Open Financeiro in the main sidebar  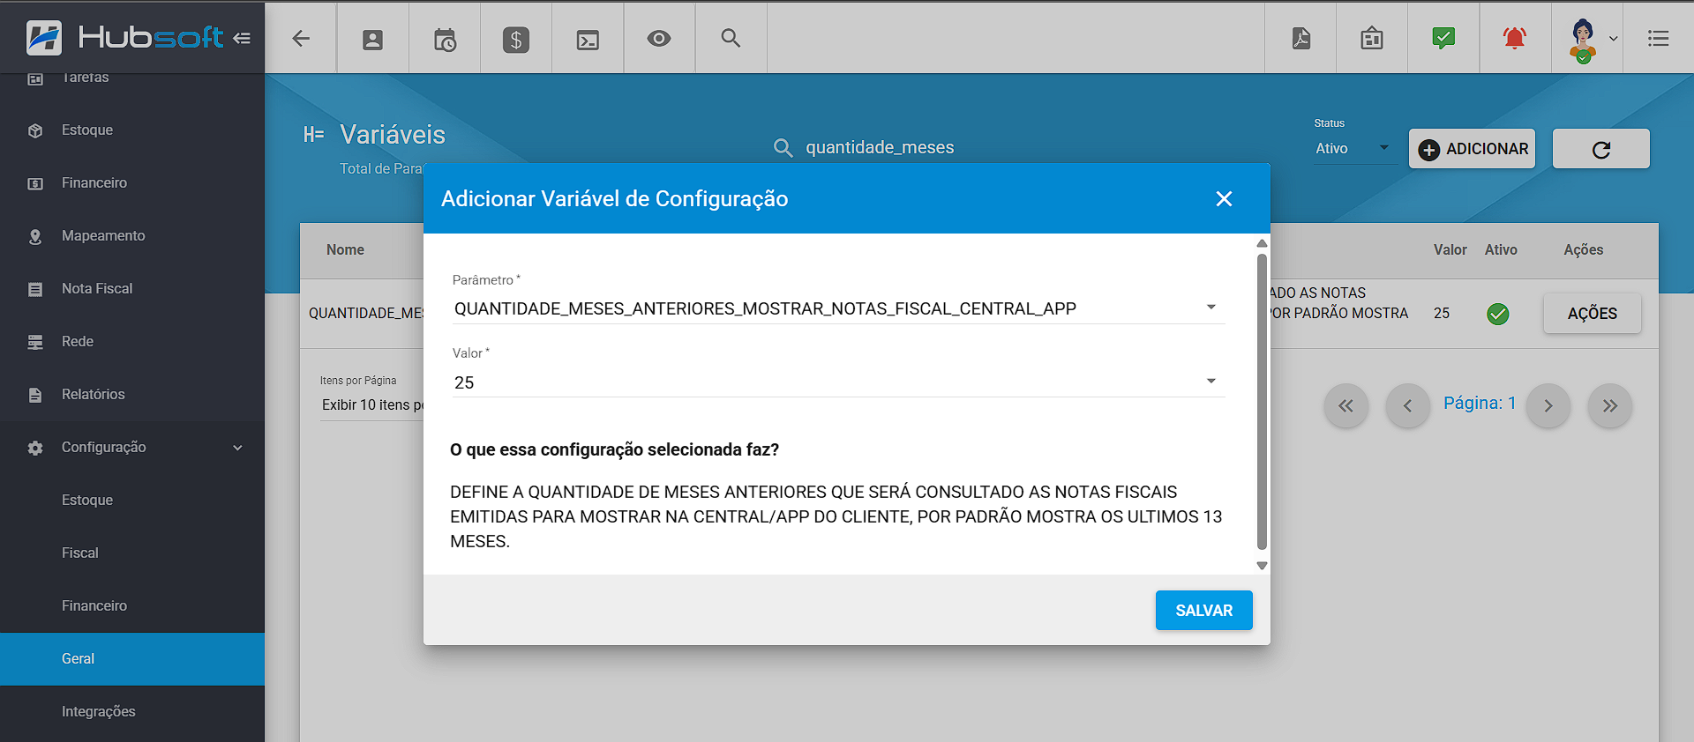(132, 183)
